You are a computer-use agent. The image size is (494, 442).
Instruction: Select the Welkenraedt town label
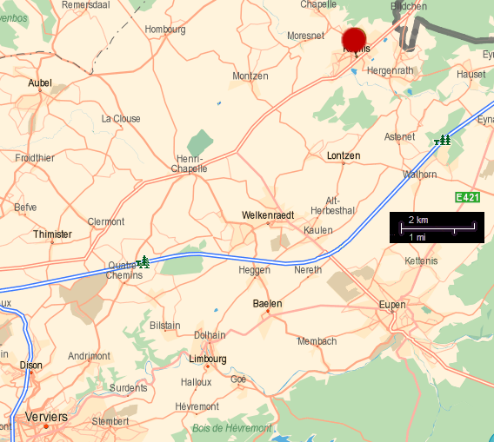pos(268,215)
